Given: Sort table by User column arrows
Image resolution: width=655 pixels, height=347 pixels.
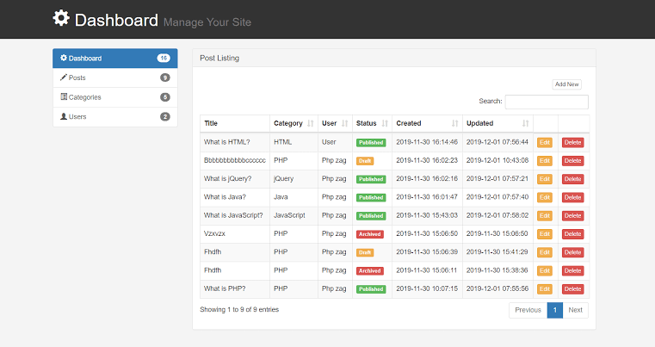Looking at the screenshot, I should click(344, 123).
